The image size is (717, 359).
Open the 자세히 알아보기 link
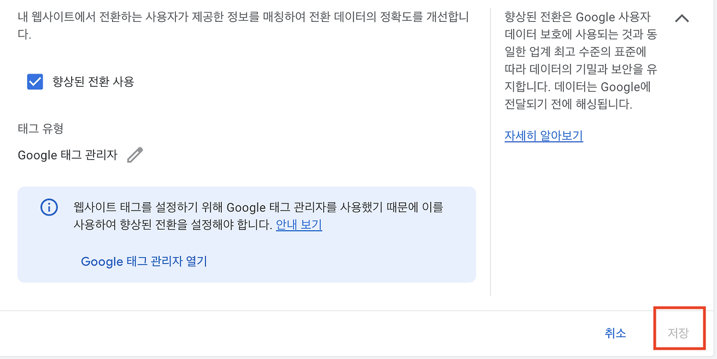(543, 135)
